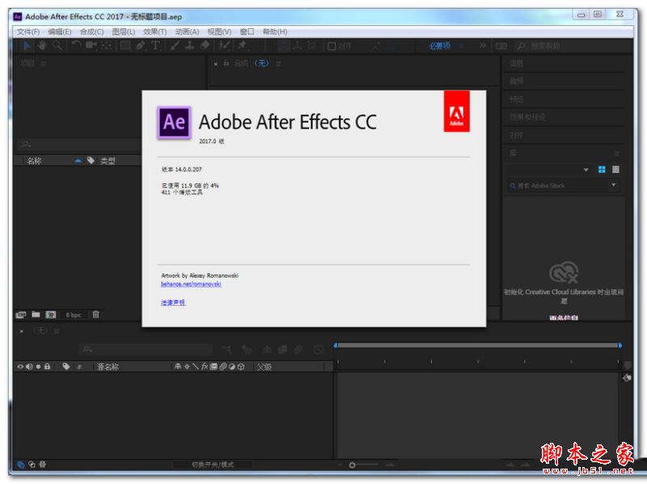Select the Unified Camera tool

coord(91,46)
